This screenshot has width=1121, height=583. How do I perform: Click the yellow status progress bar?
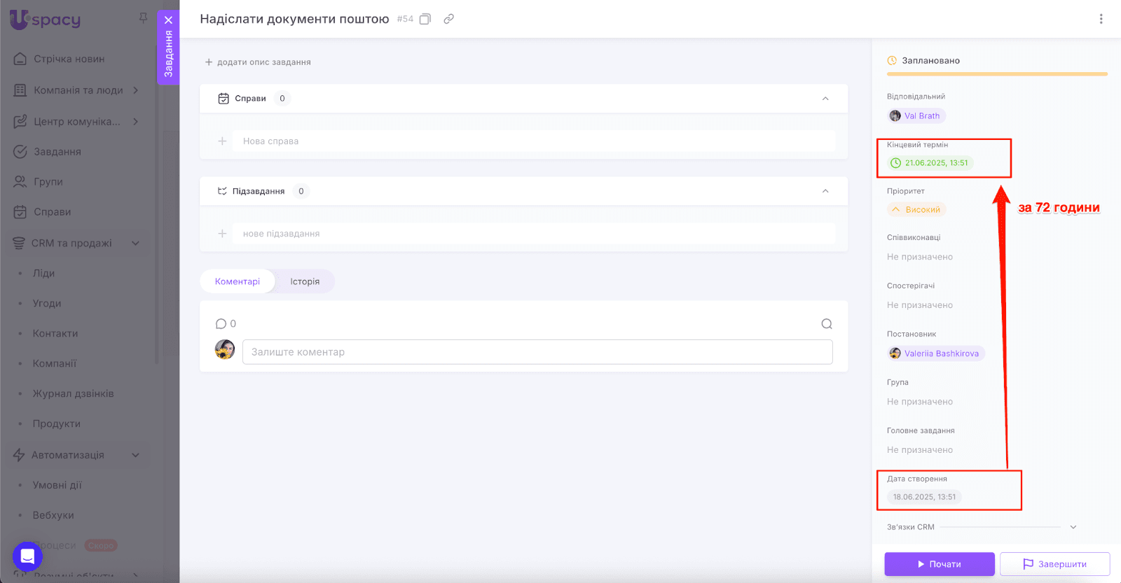(997, 73)
